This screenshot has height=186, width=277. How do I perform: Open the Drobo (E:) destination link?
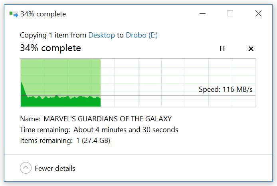coord(142,35)
